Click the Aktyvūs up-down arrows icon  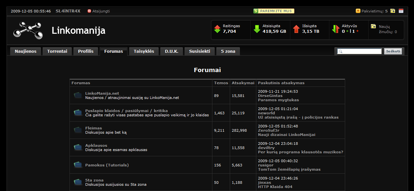point(336,29)
